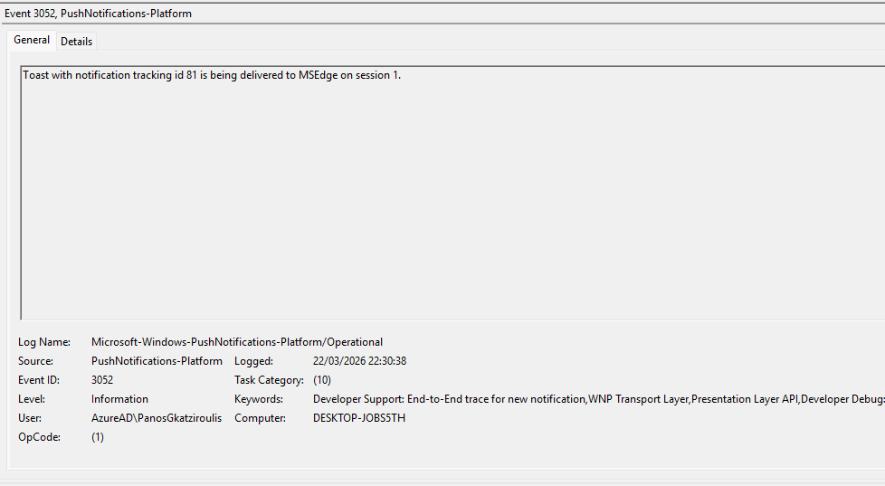The height and width of the screenshot is (486, 885).
Task: Click the Log Name value field
Action: click(x=236, y=342)
